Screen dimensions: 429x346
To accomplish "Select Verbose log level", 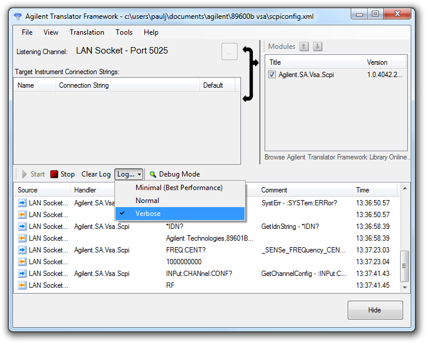I will point(180,214).
